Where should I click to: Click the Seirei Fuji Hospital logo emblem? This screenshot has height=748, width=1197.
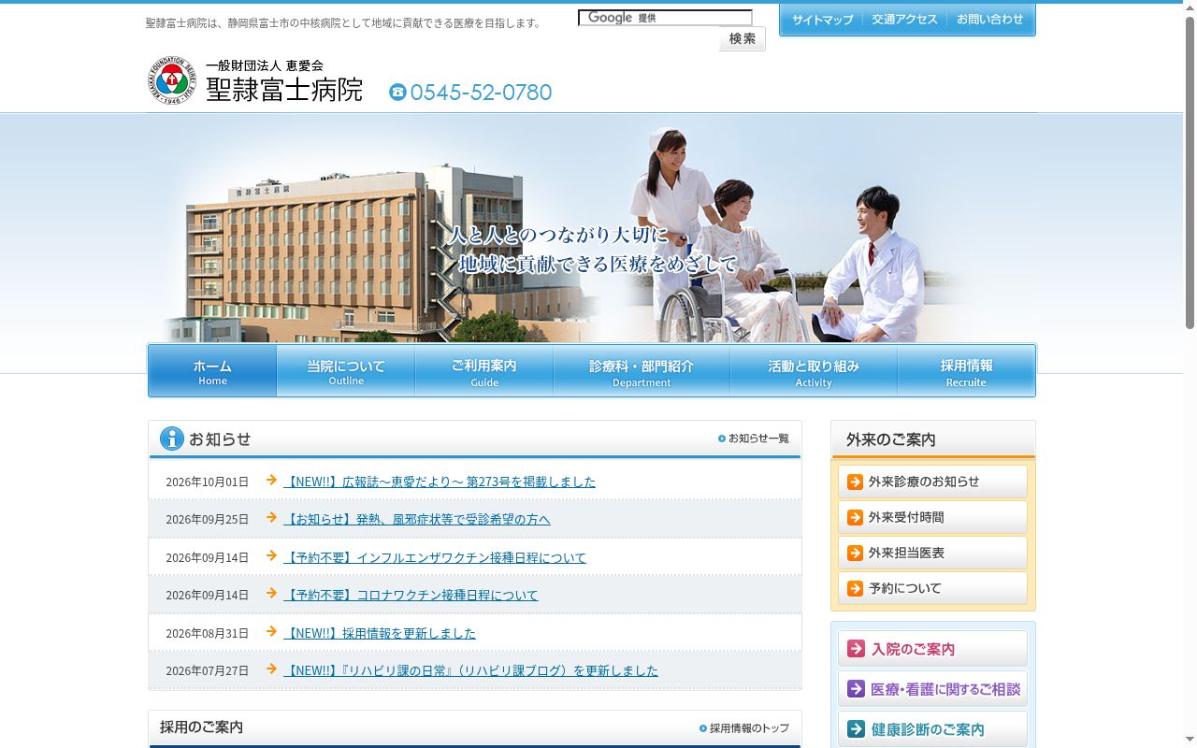[172, 80]
